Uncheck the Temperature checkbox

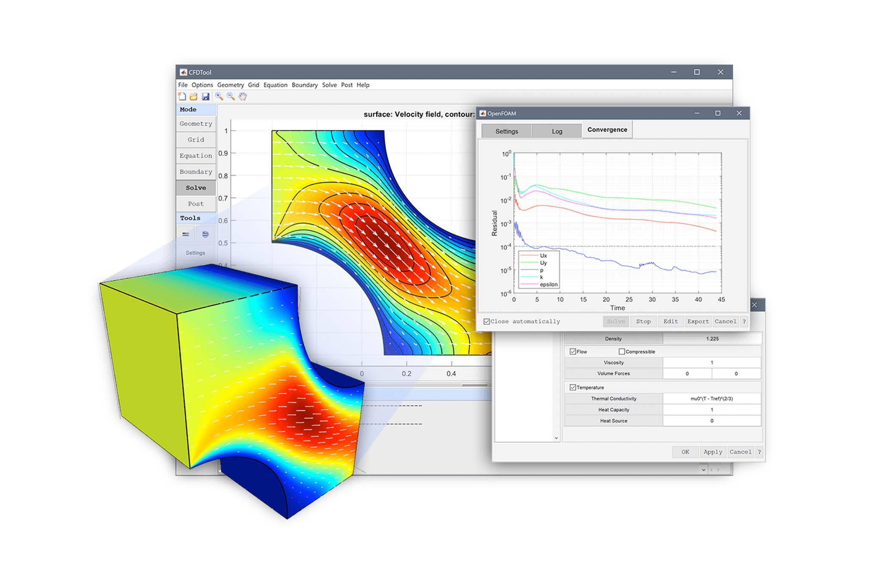(573, 387)
